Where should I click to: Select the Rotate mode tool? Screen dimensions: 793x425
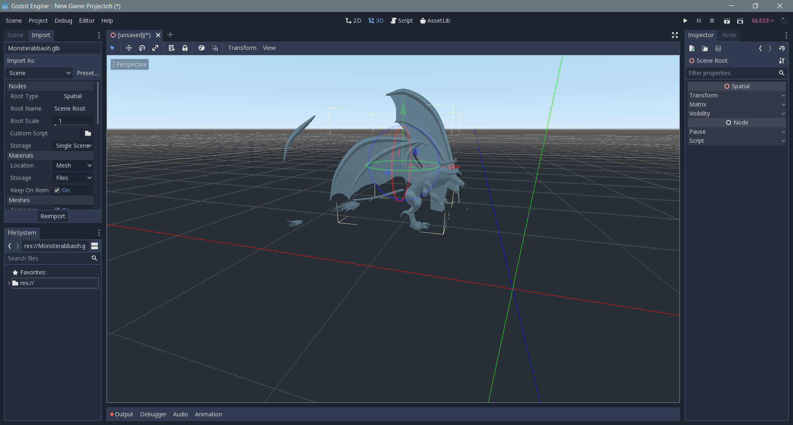(142, 48)
